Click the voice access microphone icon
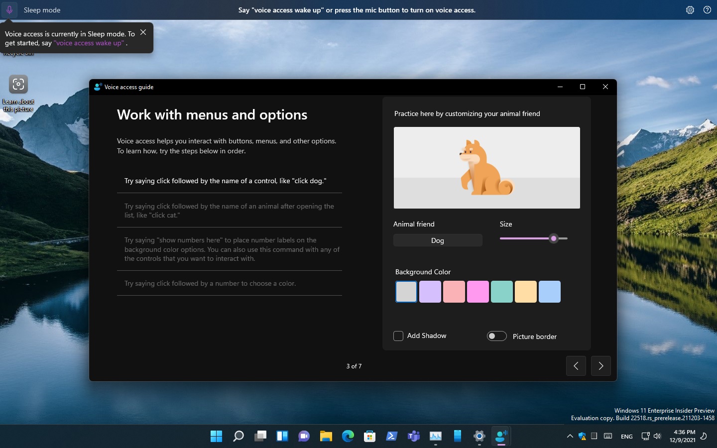Screen dimensions: 717x448 point(9,10)
